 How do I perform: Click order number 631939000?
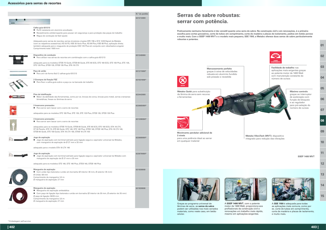[x=141, y=188]
